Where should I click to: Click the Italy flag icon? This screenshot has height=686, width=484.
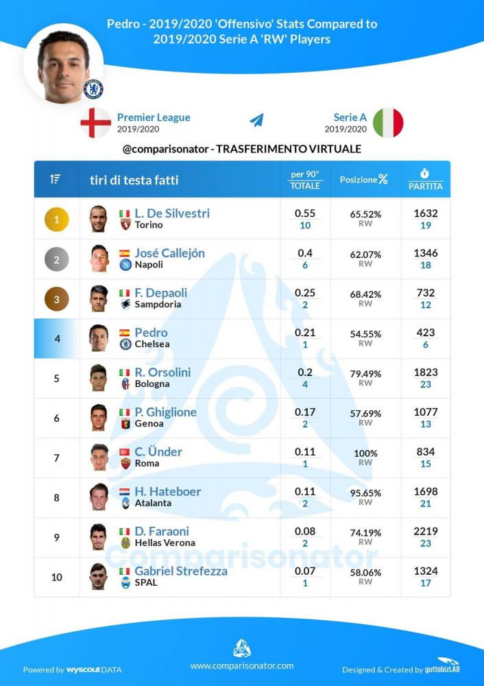[x=388, y=123]
